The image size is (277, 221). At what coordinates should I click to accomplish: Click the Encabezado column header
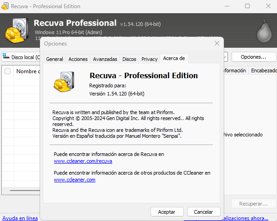click(x=263, y=70)
